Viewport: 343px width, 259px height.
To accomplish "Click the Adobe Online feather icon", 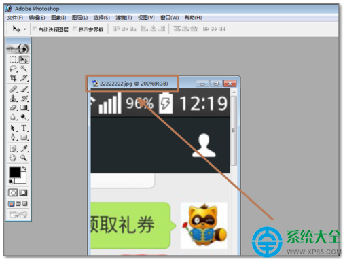I will [x=18, y=48].
